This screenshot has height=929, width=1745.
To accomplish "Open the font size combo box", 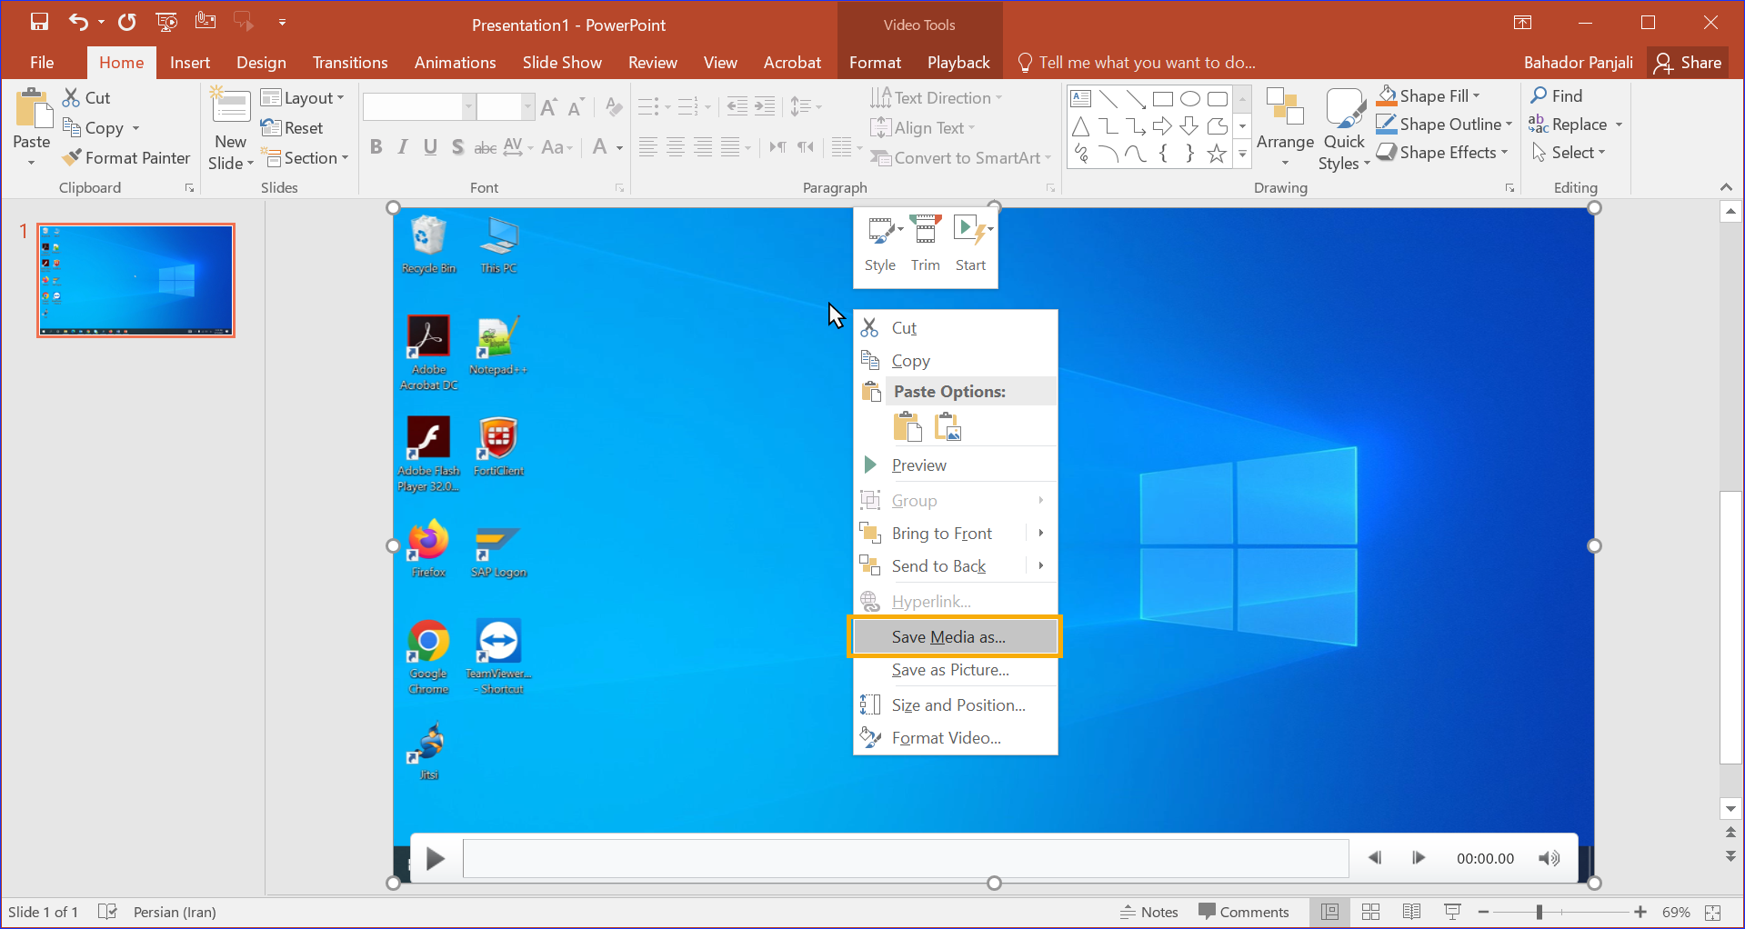I will click(506, 107).
